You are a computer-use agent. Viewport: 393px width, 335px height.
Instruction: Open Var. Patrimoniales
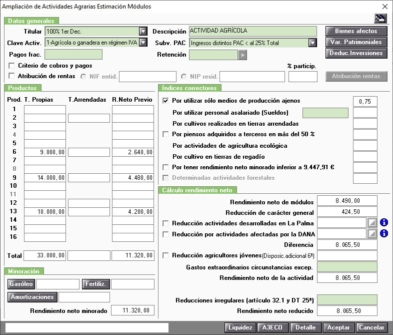pyautogui.click(x=356, y=42)
